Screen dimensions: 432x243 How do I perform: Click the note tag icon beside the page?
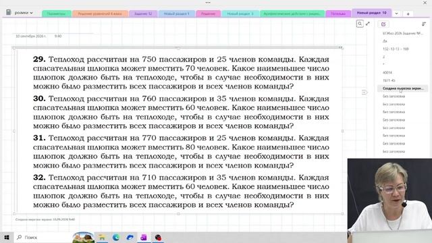click(364, 92)
